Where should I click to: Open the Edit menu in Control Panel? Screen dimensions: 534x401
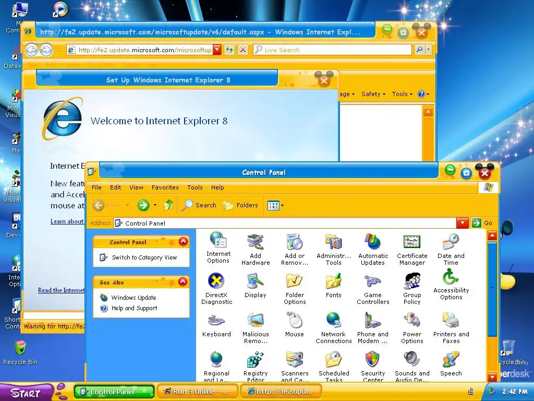[x=115, y=187]
